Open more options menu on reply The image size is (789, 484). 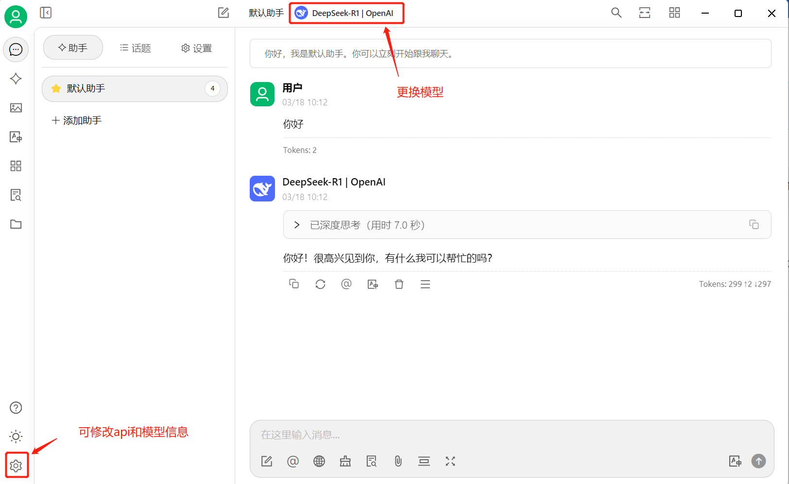coord(425,284)
